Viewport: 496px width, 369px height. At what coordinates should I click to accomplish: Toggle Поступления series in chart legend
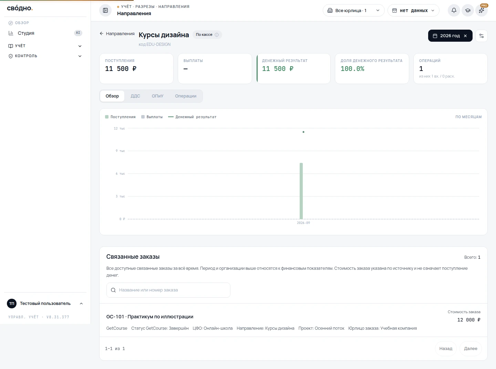coord(120,117)
